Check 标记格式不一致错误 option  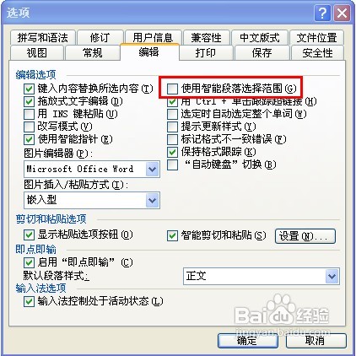172,139
